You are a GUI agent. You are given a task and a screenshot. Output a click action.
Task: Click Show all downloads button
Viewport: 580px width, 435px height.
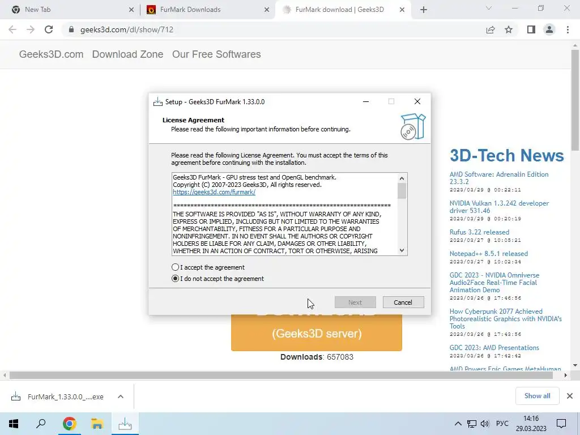click(x=537, y=396)
